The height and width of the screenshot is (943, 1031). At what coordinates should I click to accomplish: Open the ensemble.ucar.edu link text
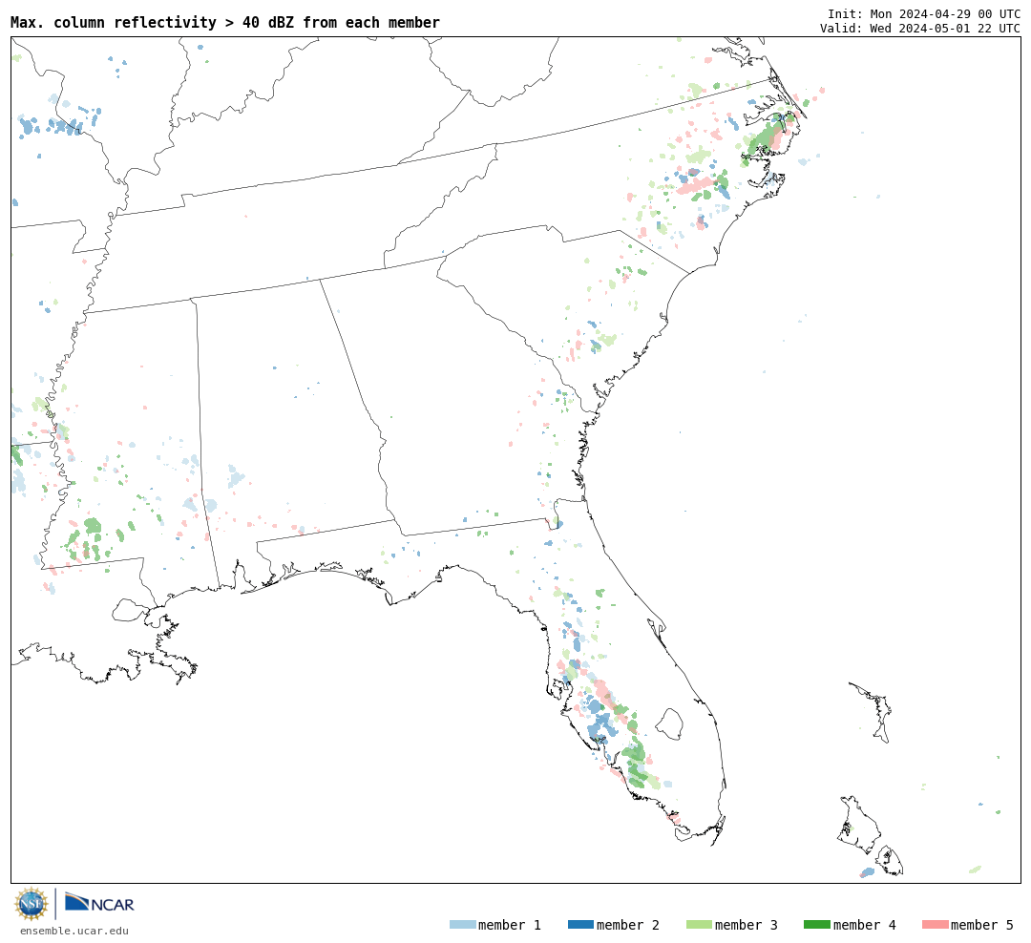74,931
